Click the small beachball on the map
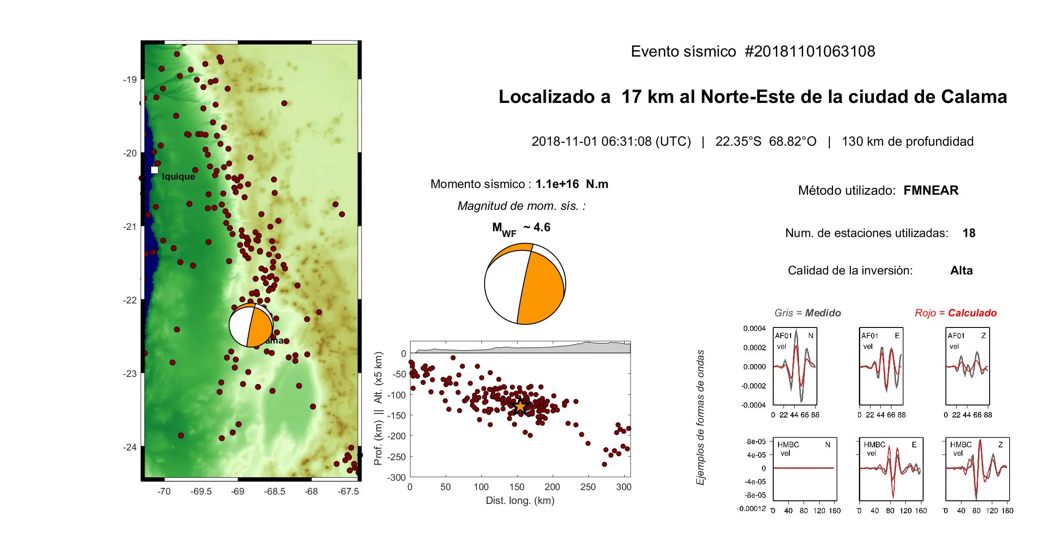1061x540 pixels. point(251,325)
